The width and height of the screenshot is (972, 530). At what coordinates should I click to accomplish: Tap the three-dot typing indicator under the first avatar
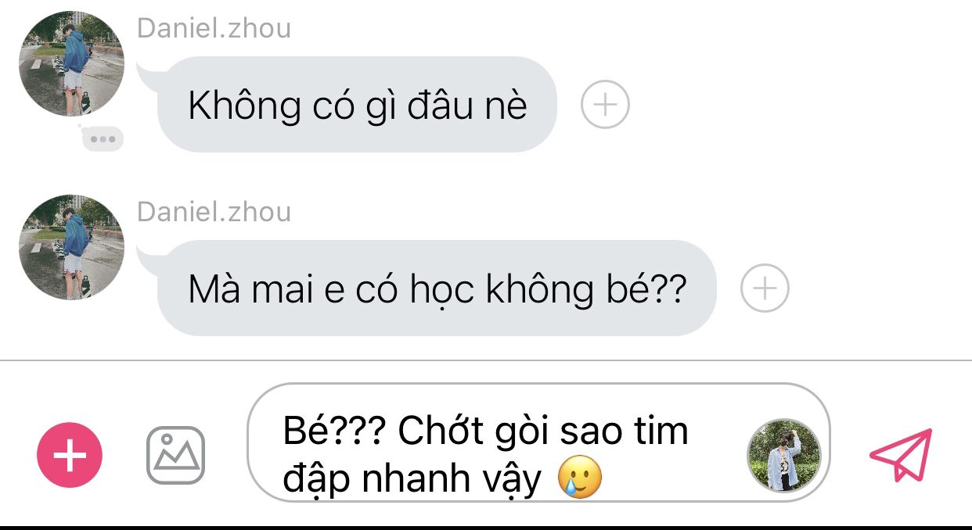tap(103, 139)
